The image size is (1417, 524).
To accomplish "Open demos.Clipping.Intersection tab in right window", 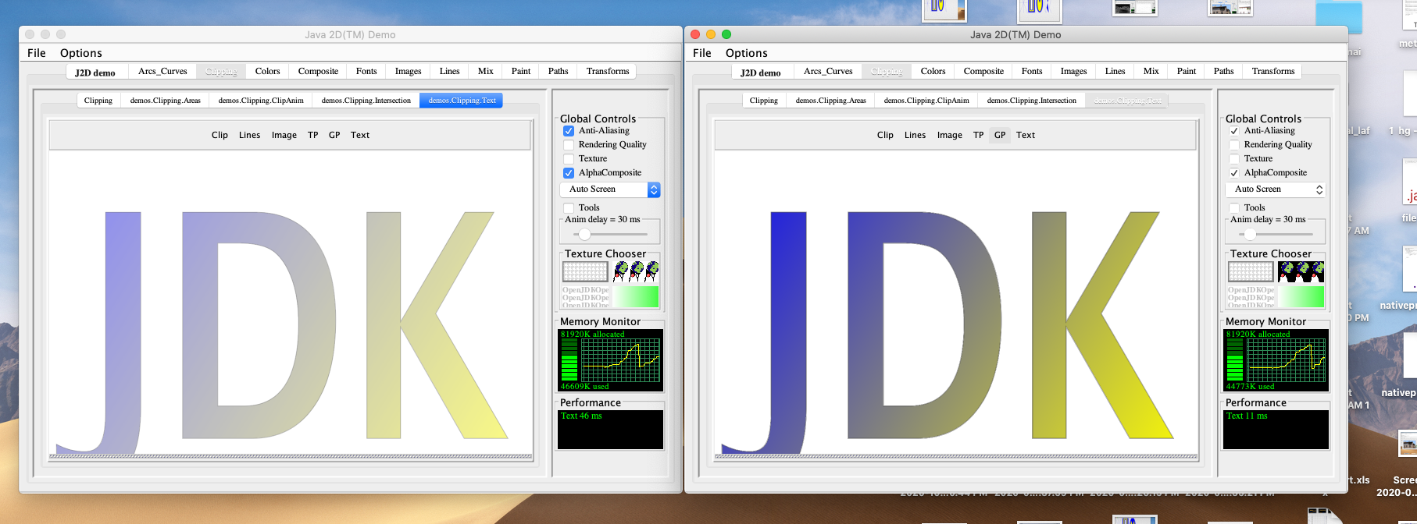I will 1031,101.
